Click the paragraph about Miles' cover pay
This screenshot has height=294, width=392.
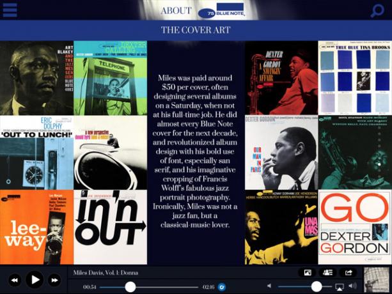[x=195, y=151]
